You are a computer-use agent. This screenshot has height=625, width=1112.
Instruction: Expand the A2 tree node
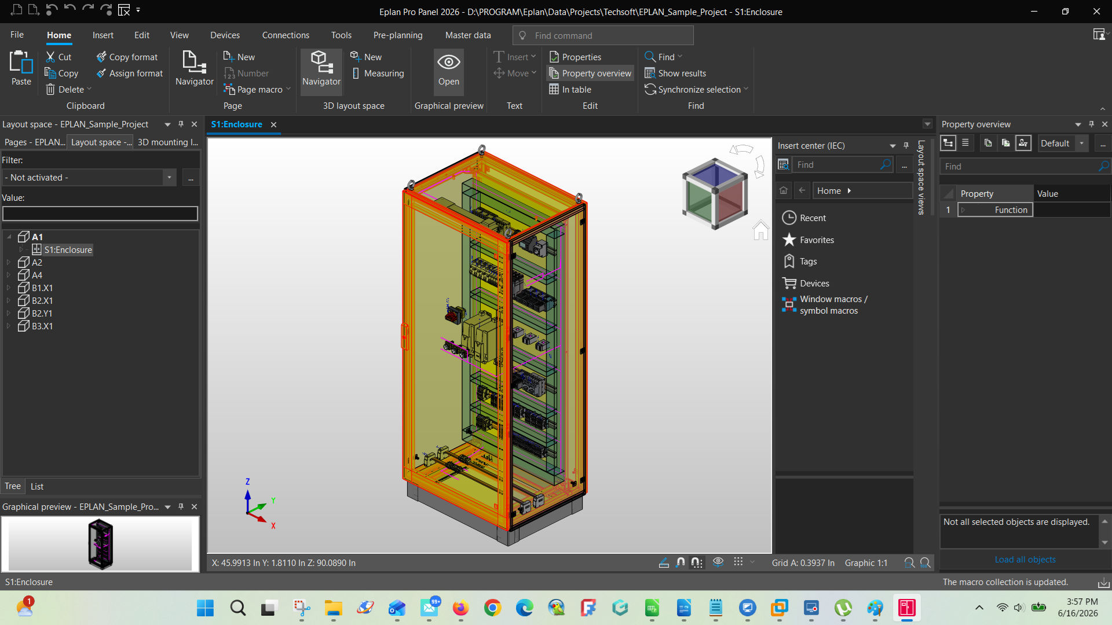(9, 262)
